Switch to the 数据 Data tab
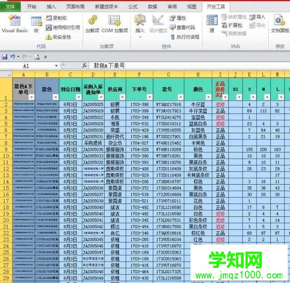 point(152,7)
